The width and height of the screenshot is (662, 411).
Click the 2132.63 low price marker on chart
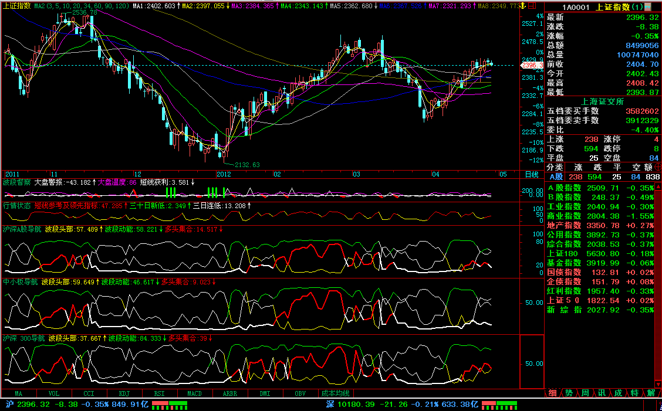(247, 165)
